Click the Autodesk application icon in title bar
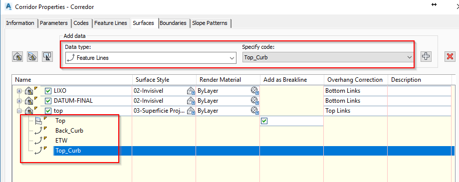Screen dimensions: 459x182 8,6
